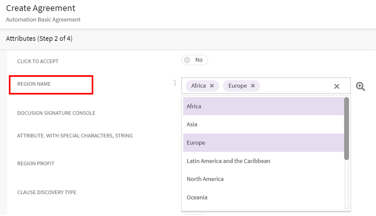Viewport: 376px width, 216px height.
Task: Click the Clause Discovery Type label
Action: (47, 192)
